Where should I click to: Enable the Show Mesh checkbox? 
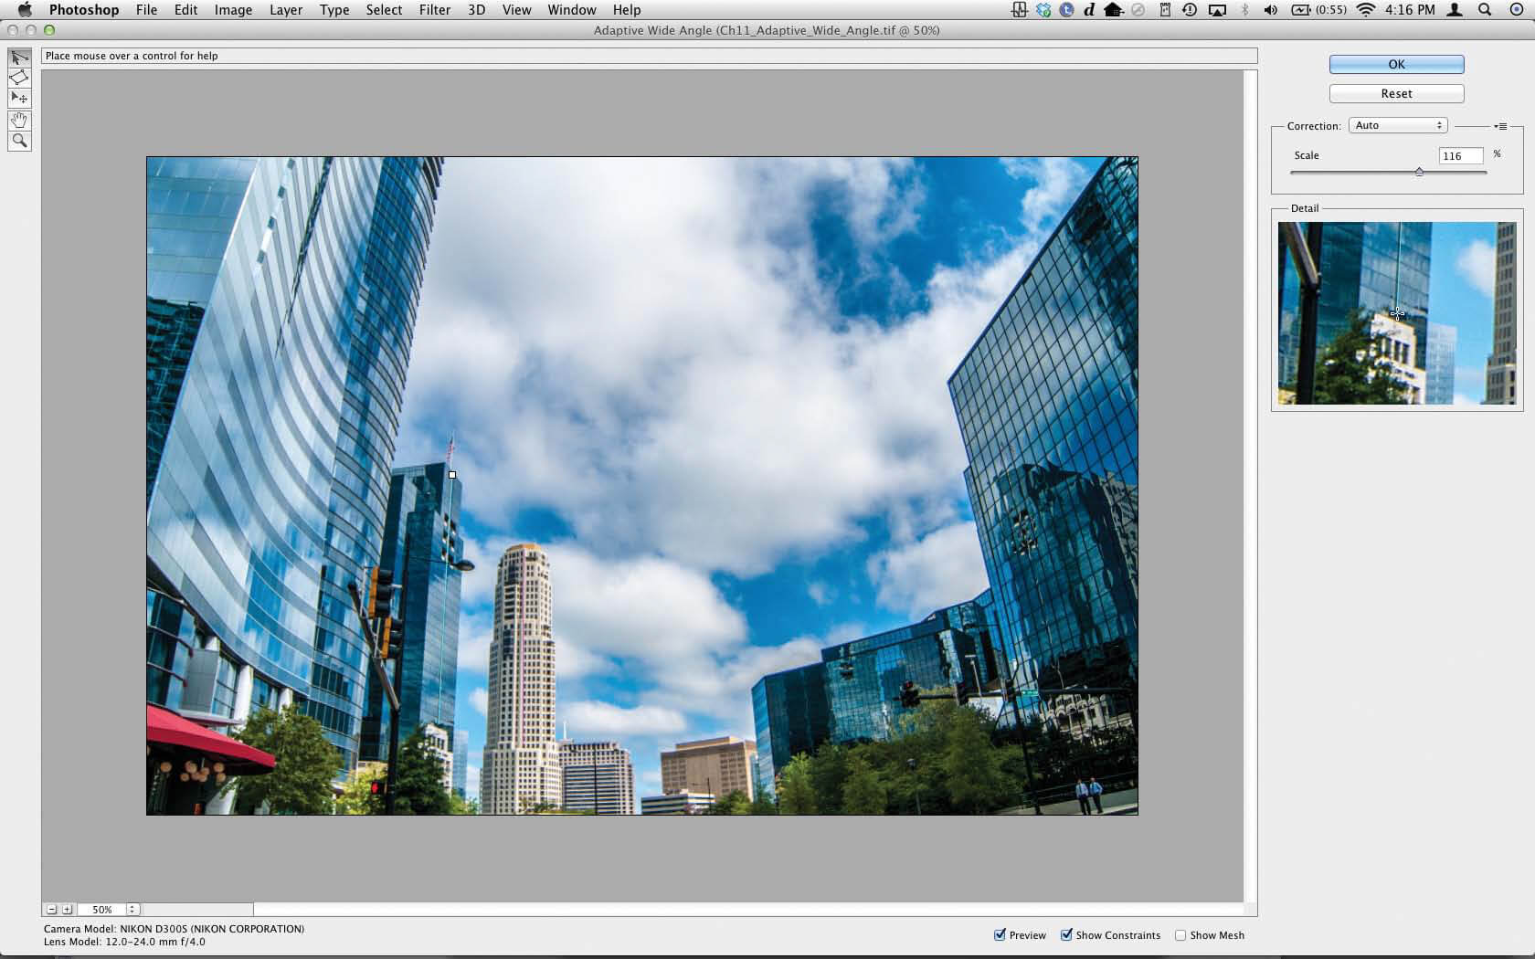coord(1180,935)
